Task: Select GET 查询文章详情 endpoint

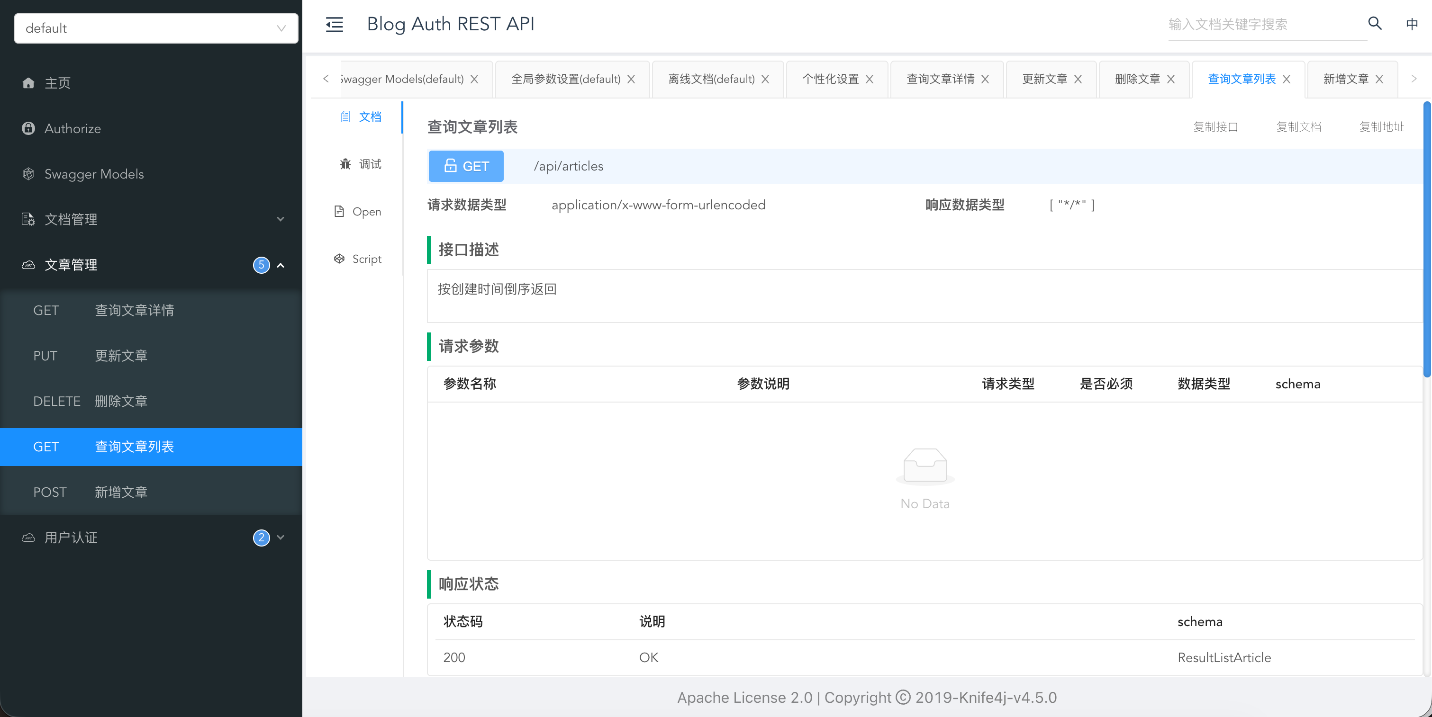Action: coord(151,311)
